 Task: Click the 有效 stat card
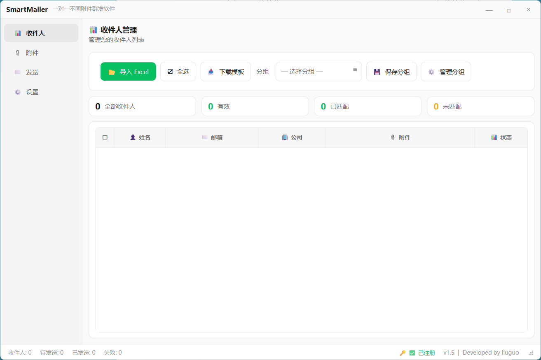click(255, 106)
